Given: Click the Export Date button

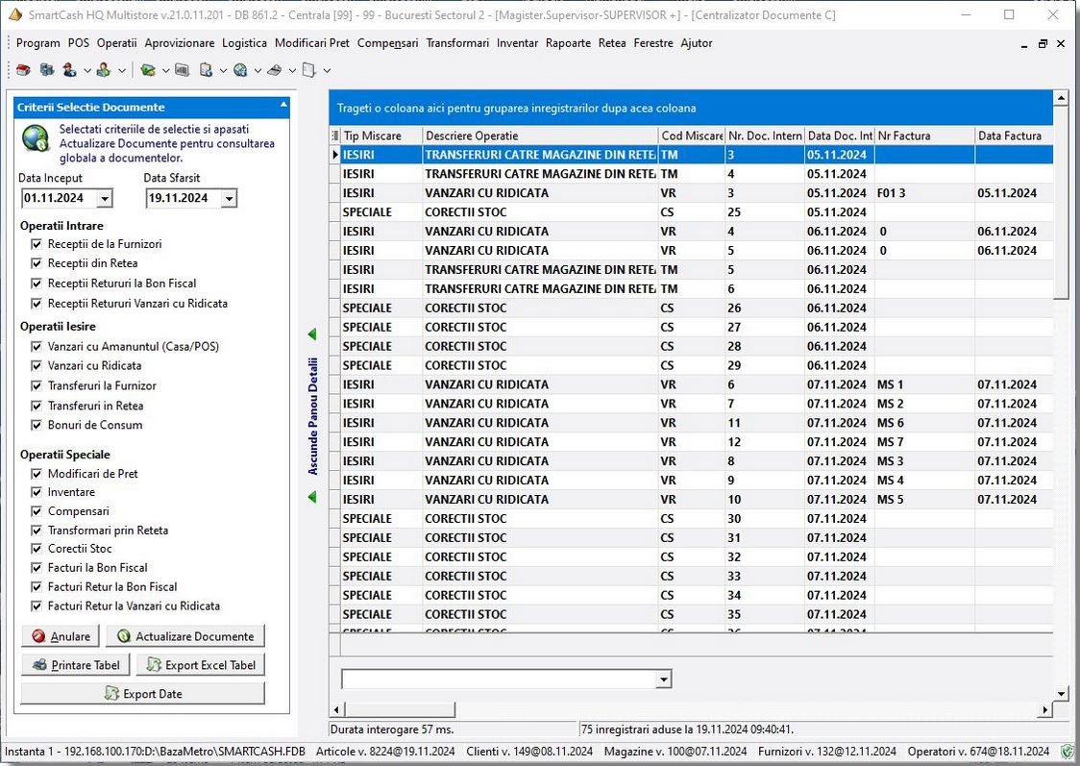Looking at the screenshot, I should (142, 694).
